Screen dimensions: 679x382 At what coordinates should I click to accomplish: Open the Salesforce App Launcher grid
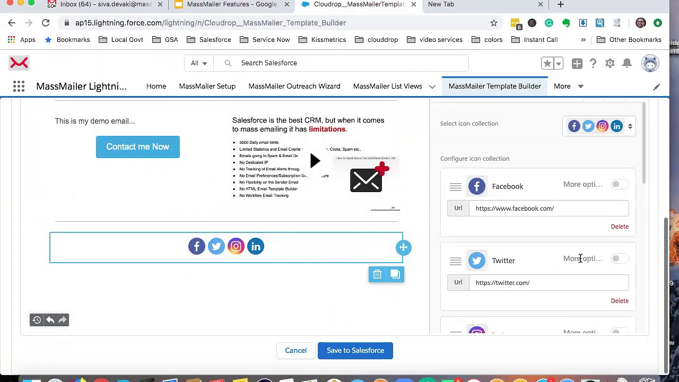pyautogui.click(x=19, y=86)
